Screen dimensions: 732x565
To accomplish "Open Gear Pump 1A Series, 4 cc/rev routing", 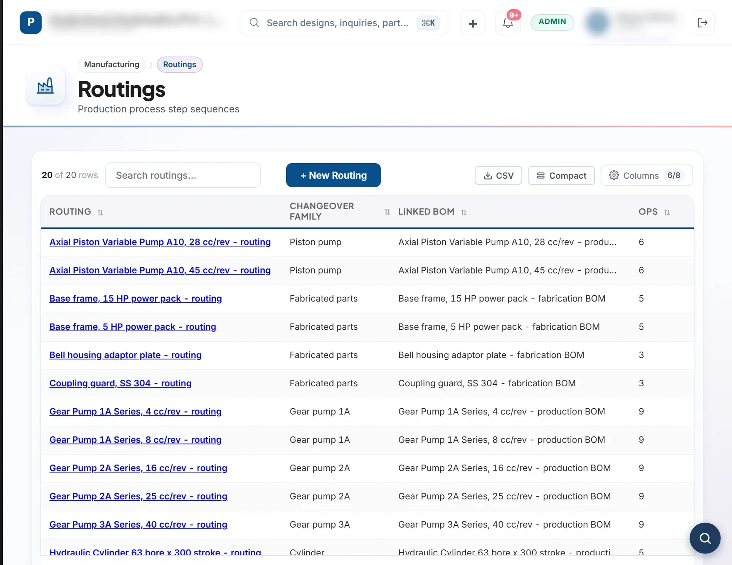I will click(135, 411).
